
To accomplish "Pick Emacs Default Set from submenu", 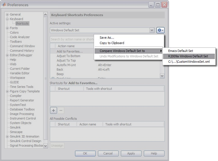I will point(180,51).
